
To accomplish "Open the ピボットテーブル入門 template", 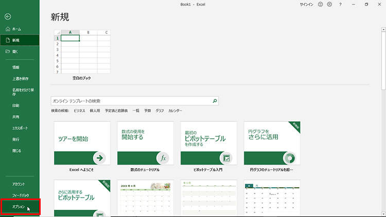I will (x=208, y=143).
